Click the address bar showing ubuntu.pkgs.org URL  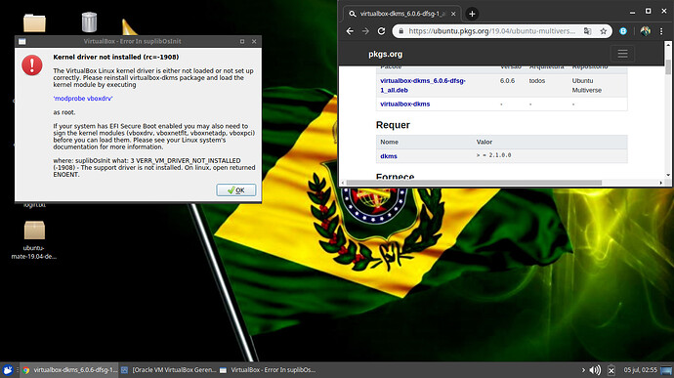491,31
